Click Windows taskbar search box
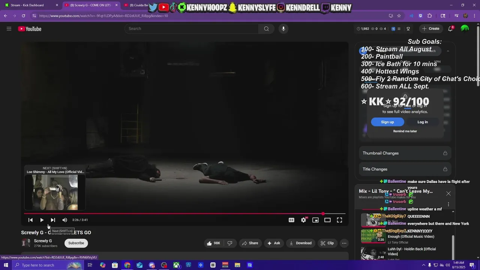The width and height of the screenshot is (480, 270). coord(47,265)
